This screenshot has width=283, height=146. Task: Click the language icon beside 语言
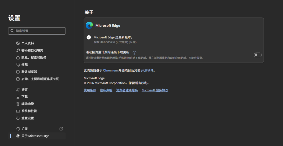(x=18, y=90)
